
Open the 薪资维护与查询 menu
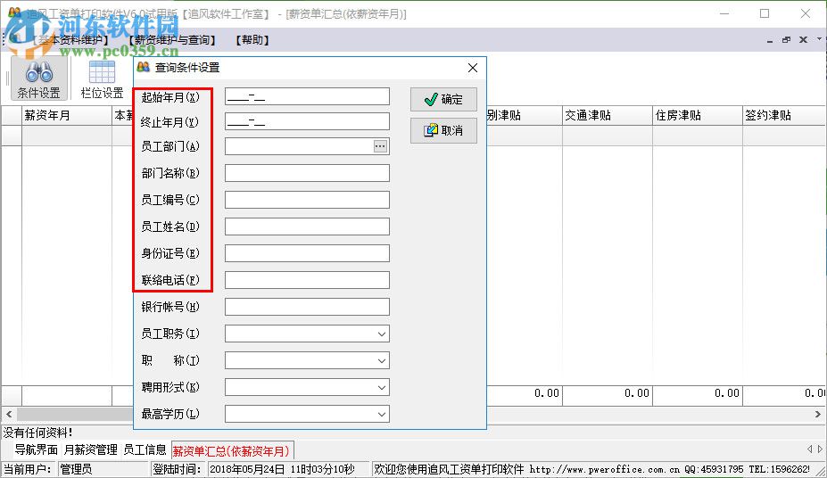point(172,40)
